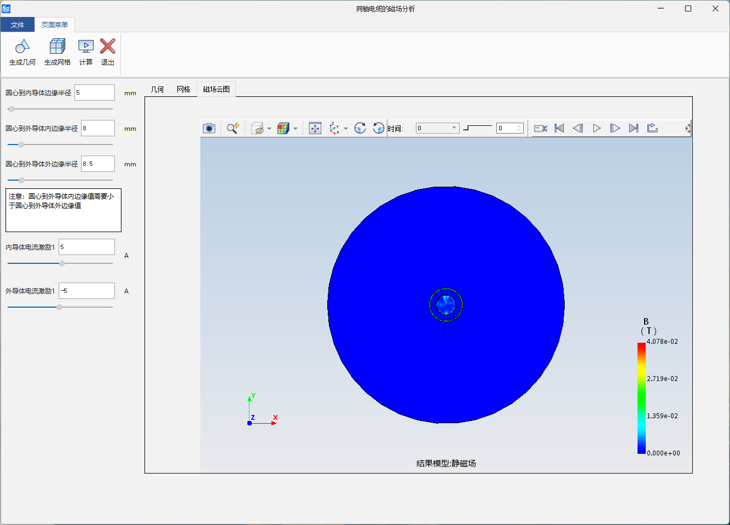Click the XYZ axis orientation icon
The height and width of the screenshot is (525, 730).
tap(334, 128)
